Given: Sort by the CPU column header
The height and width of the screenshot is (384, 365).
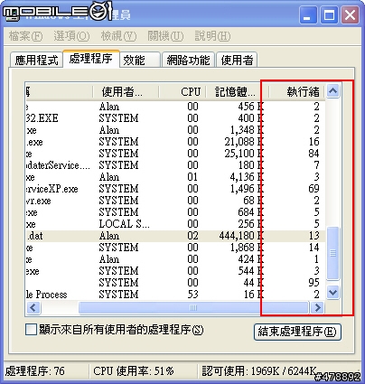Looking at the screenshot, I should (182, 91).
